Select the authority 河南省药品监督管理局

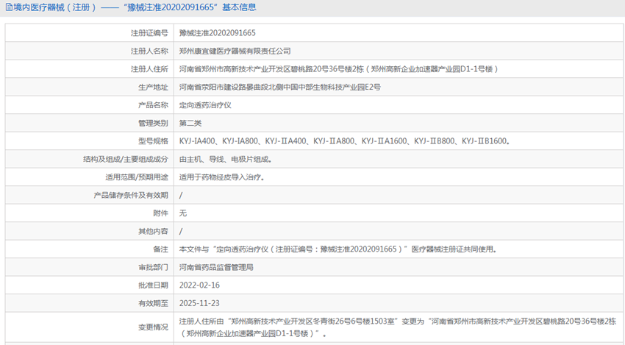[216, 267]
